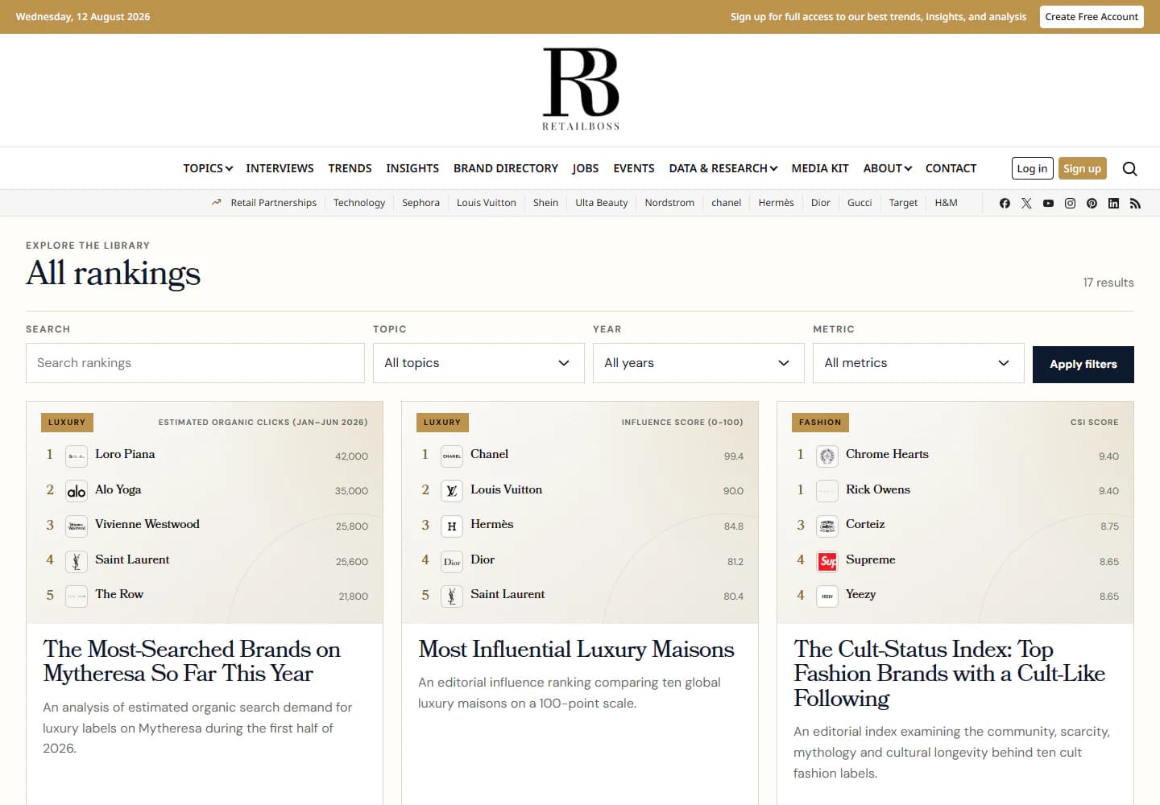Click the Supreme red logo
The image size is (1160, 805).
click(x=827, y=562)
